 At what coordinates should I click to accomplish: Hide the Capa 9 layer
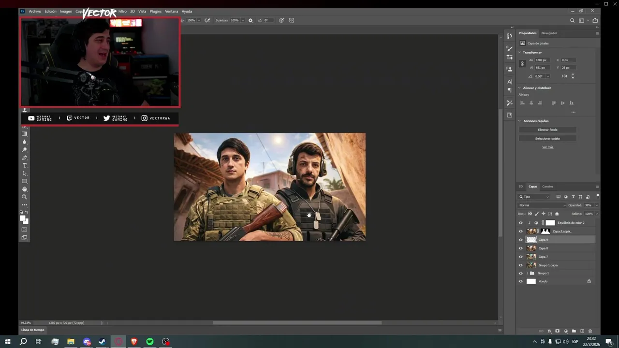point(521,240)
